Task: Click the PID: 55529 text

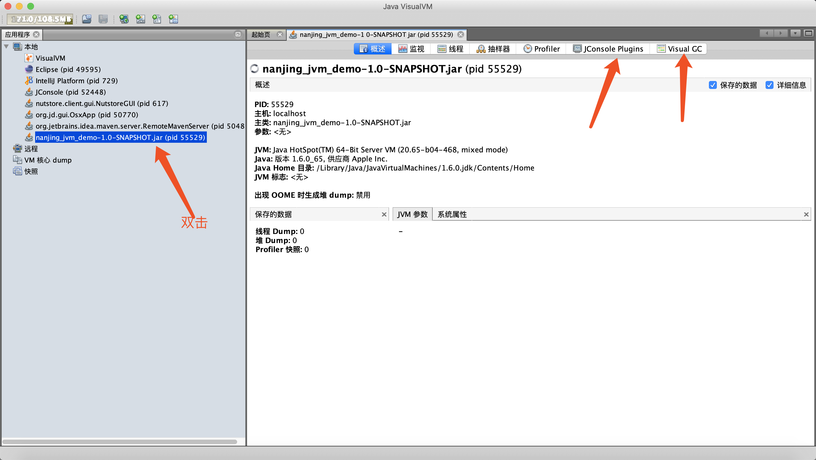Action: point(274,105)
